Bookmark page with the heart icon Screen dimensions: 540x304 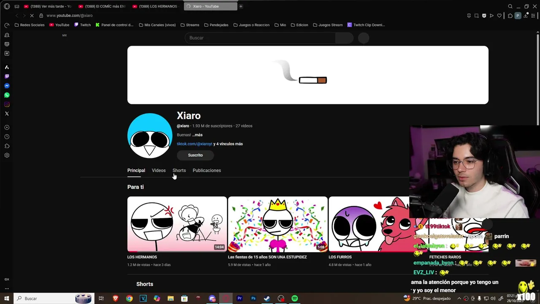(x=499, y=16)
